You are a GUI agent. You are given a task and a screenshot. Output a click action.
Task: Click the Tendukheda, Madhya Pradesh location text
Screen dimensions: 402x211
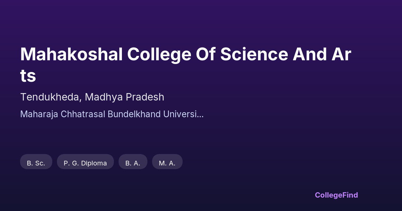point(92,97)
